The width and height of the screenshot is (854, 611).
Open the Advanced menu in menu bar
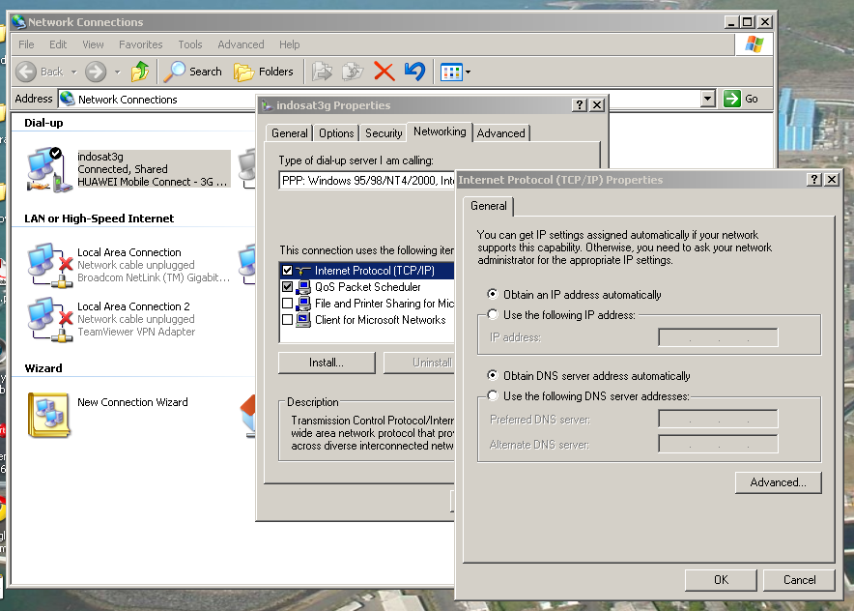tap(241, 44)
